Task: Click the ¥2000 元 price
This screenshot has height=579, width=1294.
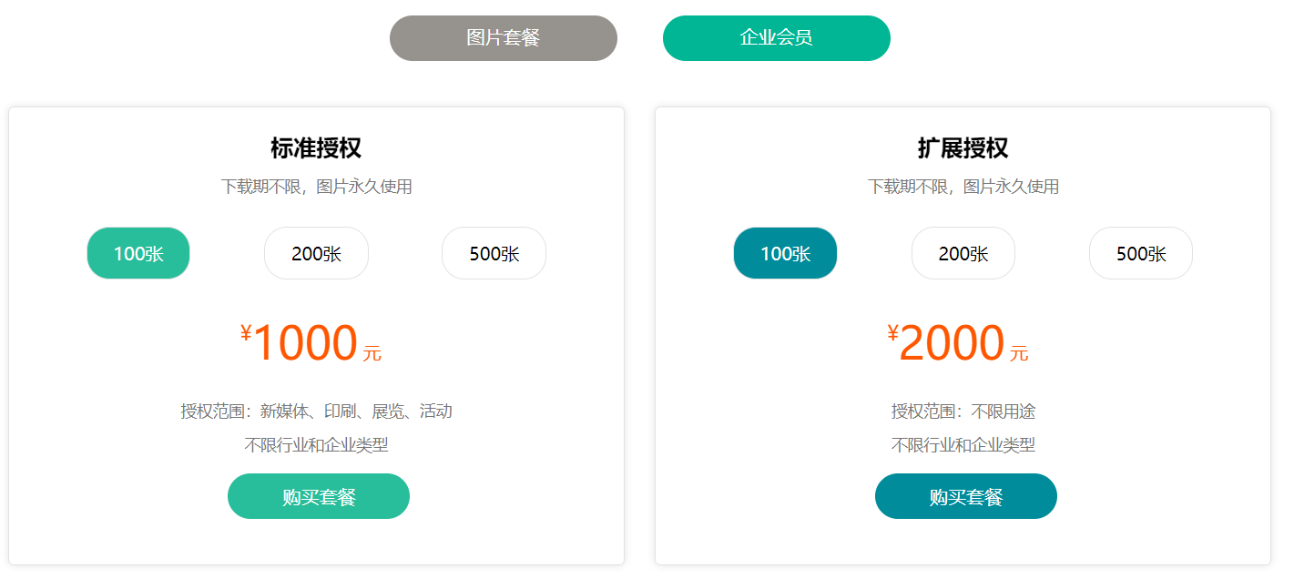Action: pos(956,344)
